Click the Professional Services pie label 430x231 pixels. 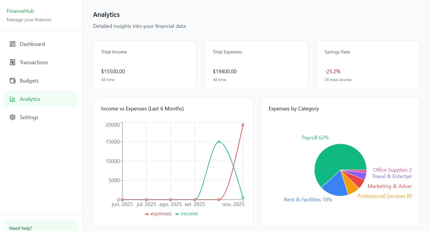[385, 196]
